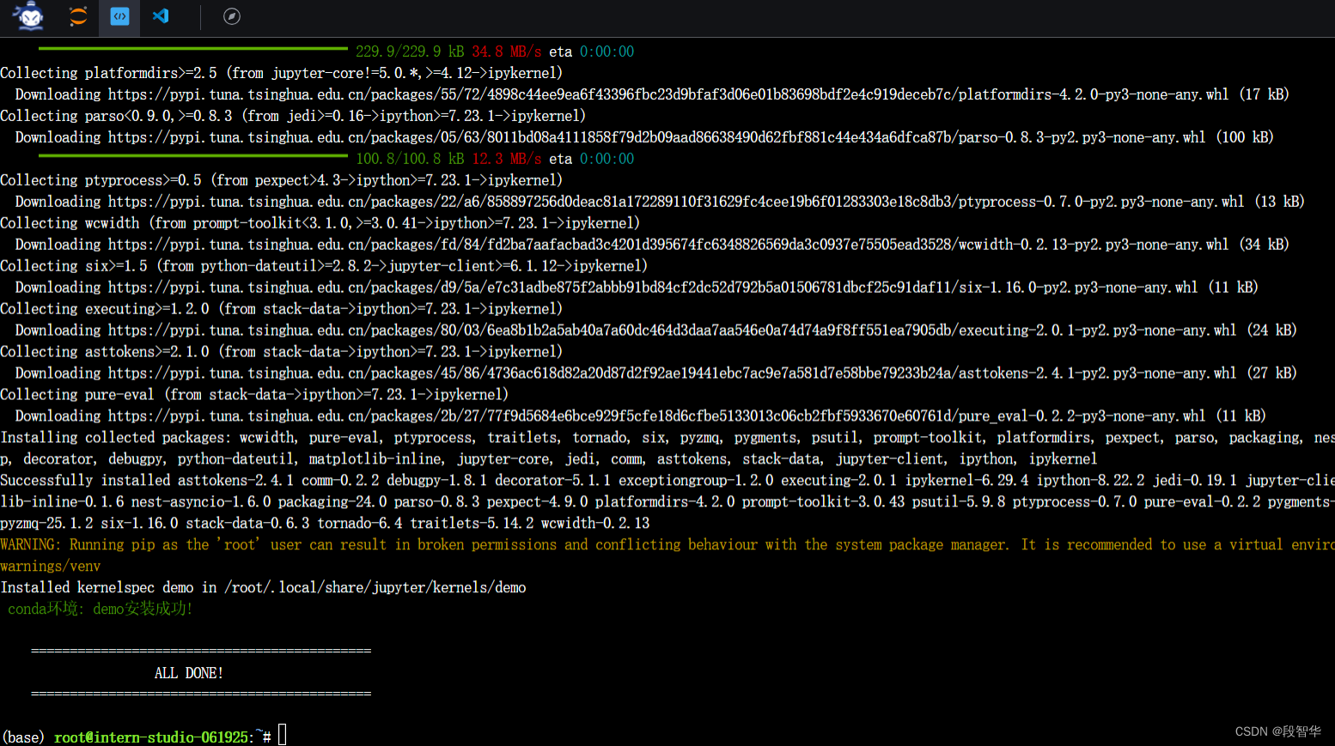1335x746 pixels.
Task: Click the 'warnings/venv' text
Action: [51, 567]
